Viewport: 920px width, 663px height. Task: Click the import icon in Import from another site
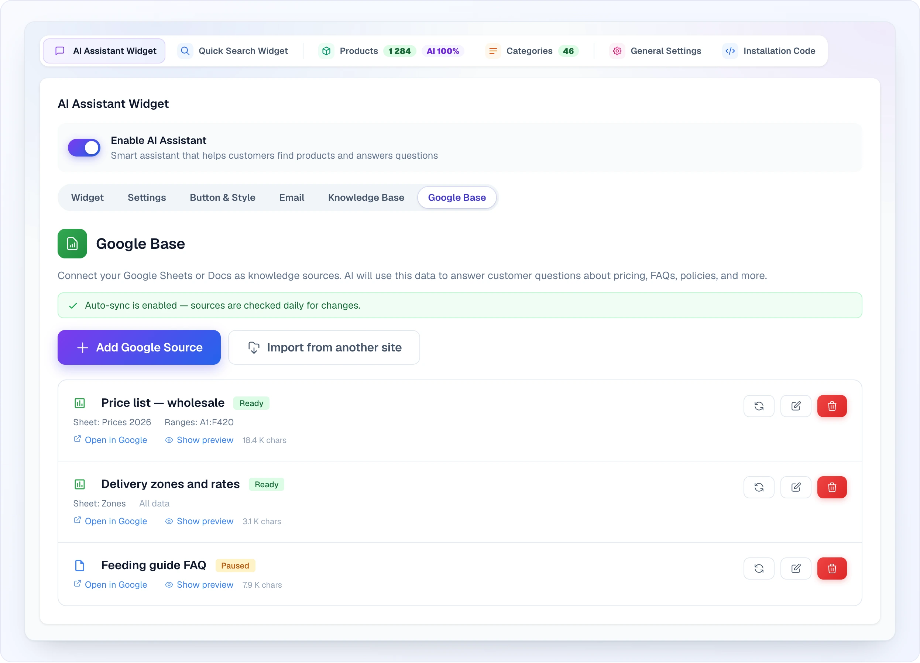click(x=254, y=348)
